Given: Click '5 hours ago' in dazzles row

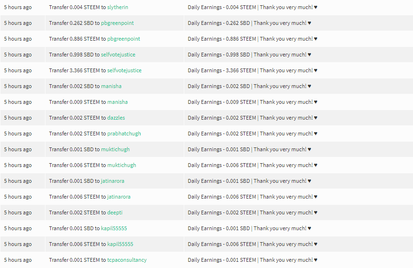Looking at the screenshot, I should (18, 118).
